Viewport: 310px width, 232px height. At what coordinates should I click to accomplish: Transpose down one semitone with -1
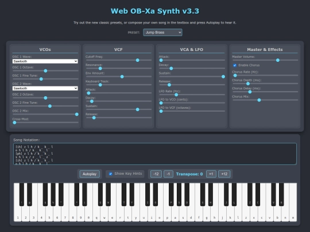click(x=168, y=174)
